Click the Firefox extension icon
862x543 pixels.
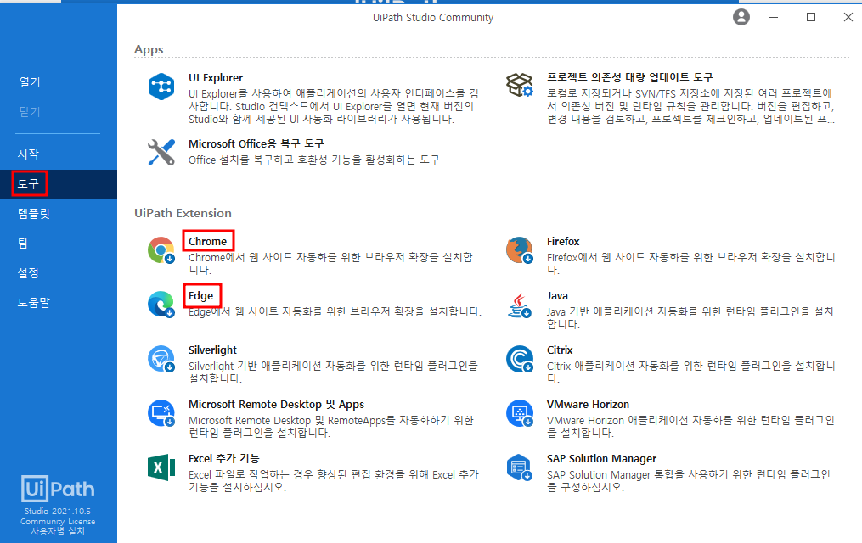pyautogui.click(x=520, y=250)
